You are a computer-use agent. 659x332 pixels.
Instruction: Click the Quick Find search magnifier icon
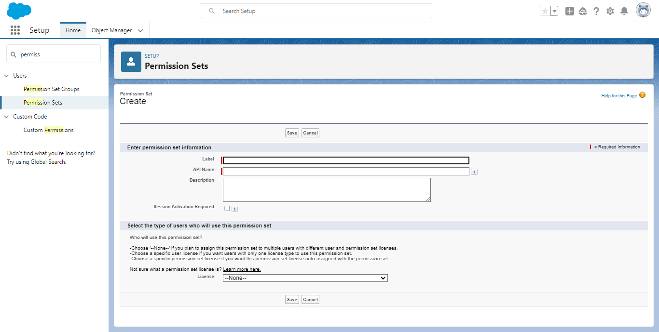pos(14,54)
